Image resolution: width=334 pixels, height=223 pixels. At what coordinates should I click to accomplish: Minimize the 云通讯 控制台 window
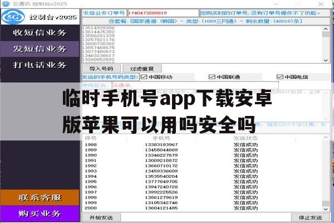pos(276,4)
